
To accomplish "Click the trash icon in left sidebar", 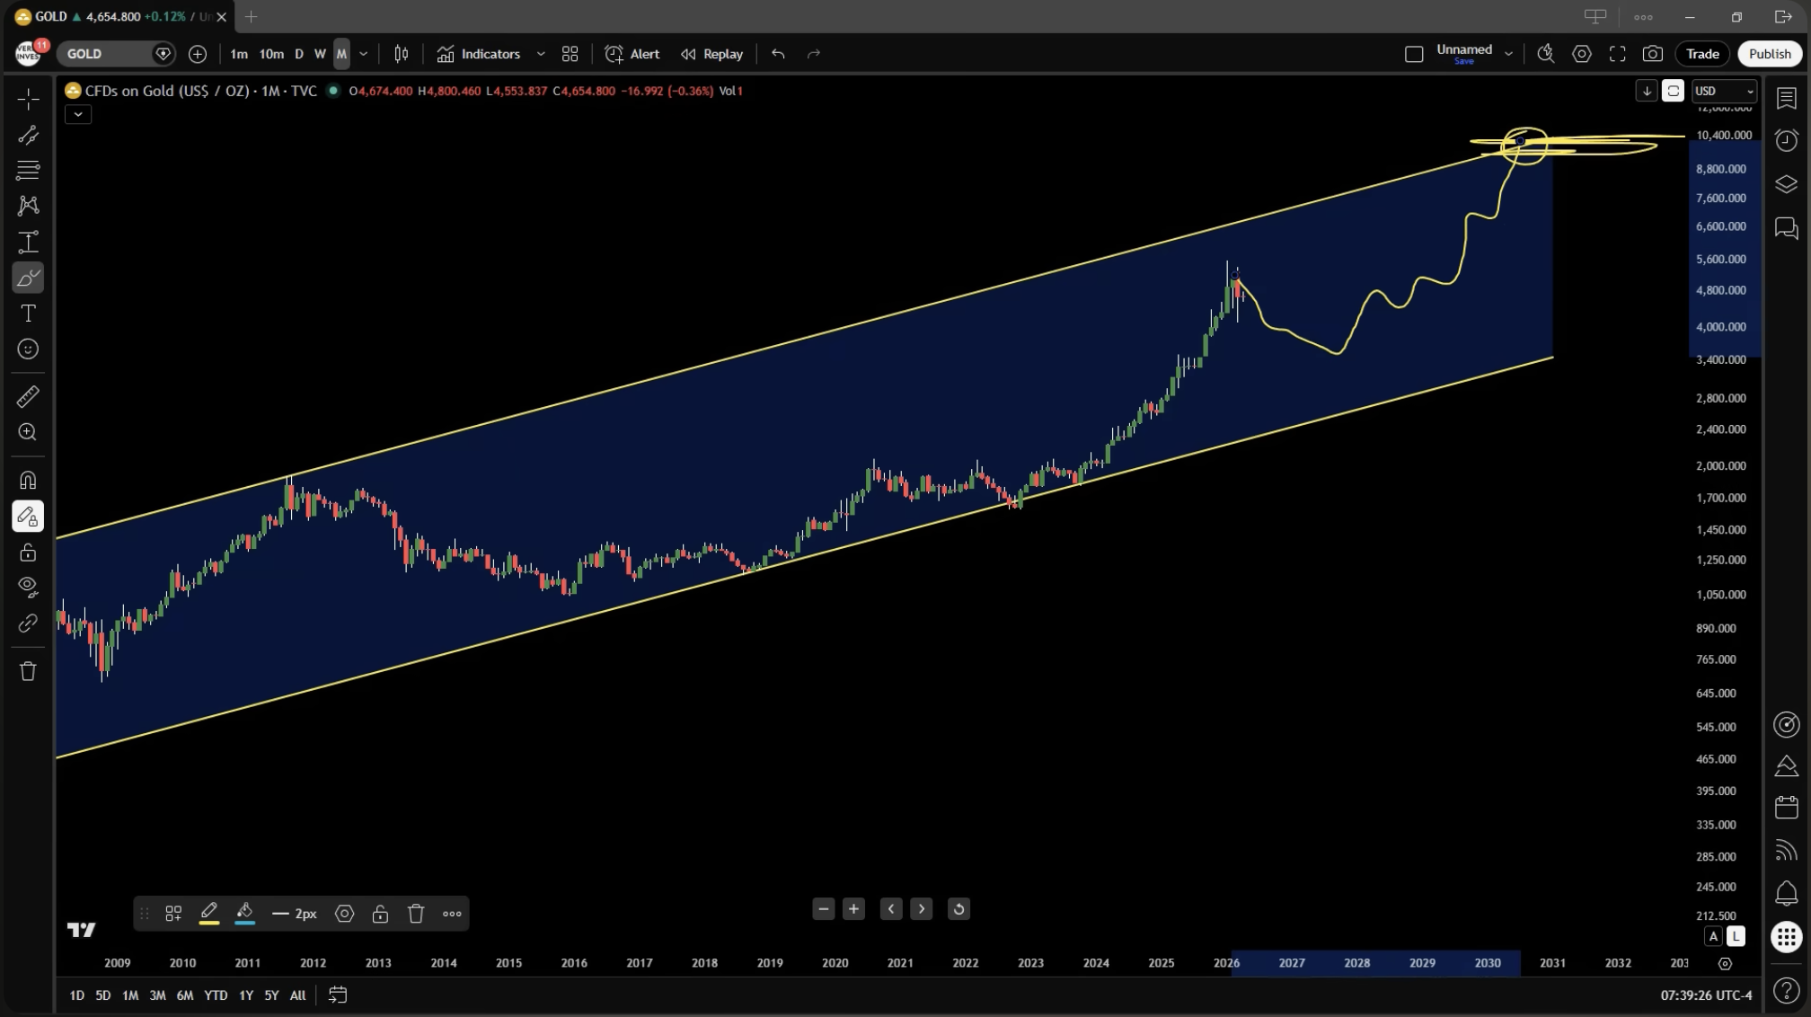I will [28, 671].
